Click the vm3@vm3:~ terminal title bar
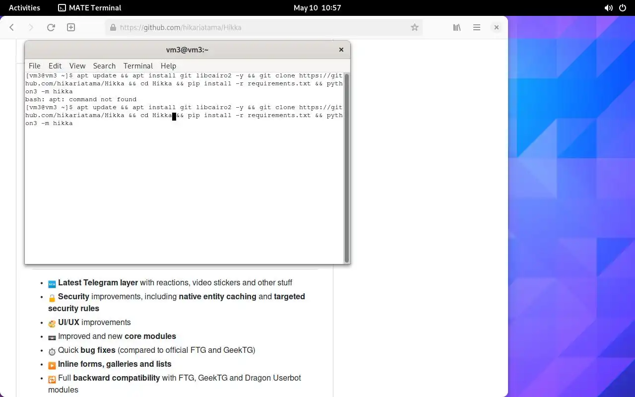The width and height of the screenshot is (635, 397). pos(187,50)
